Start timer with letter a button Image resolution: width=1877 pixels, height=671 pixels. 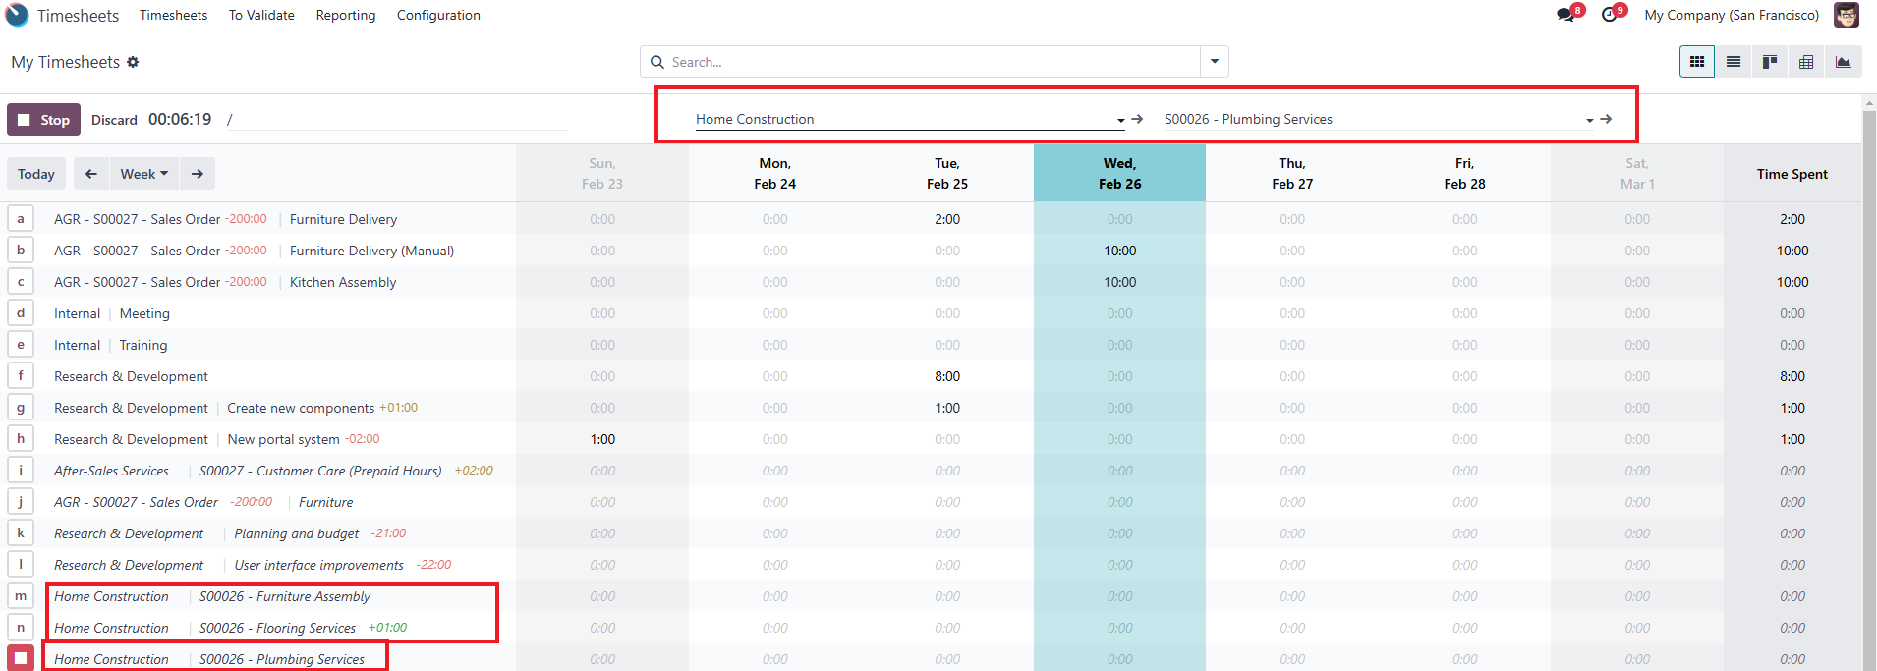(x=21, y=218)
